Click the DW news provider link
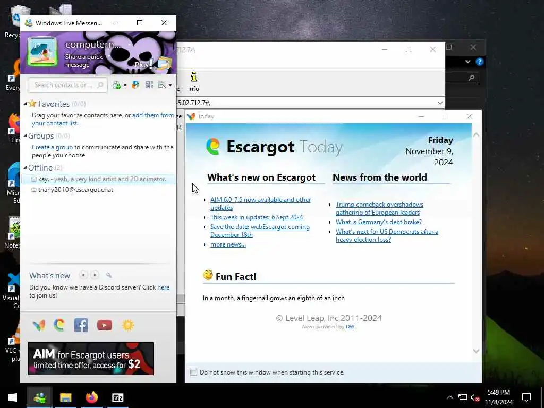This screenshot has height=408, width=544. click(350, 327)
